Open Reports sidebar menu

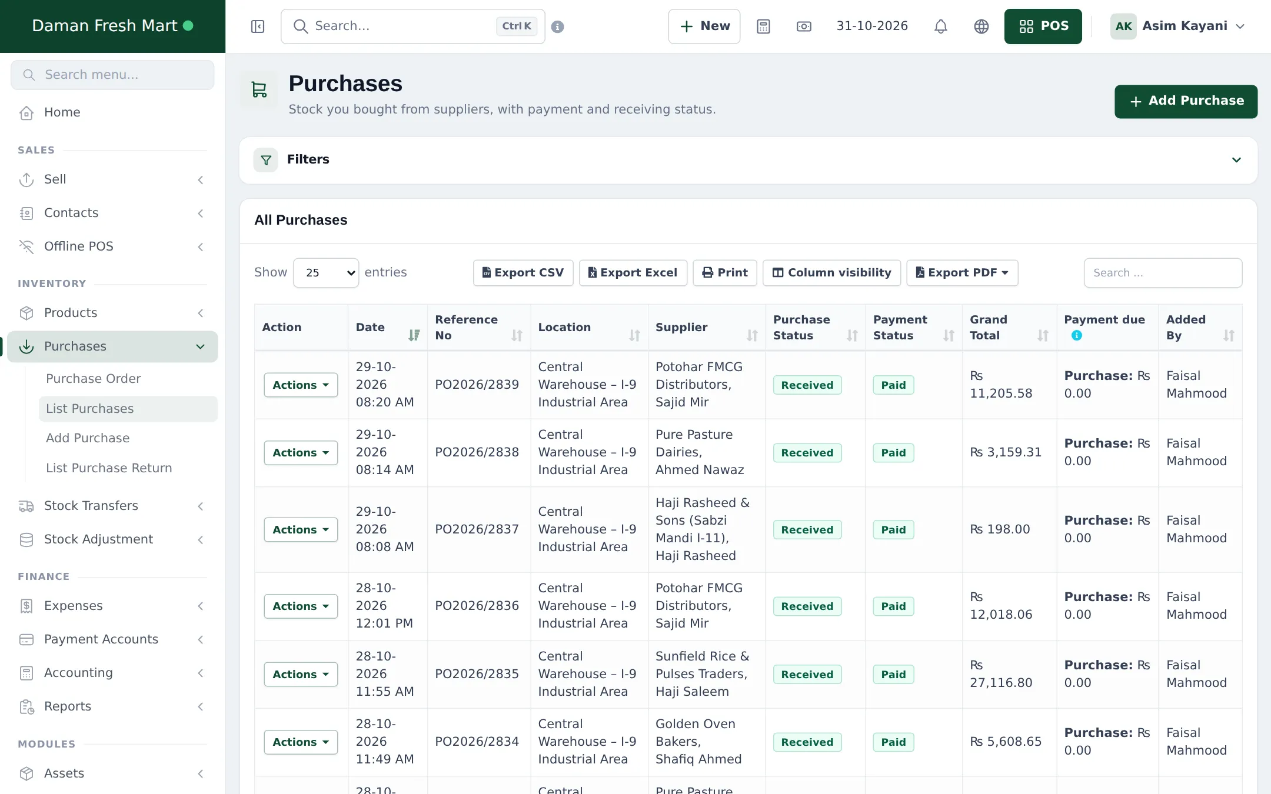click(112, 706)
